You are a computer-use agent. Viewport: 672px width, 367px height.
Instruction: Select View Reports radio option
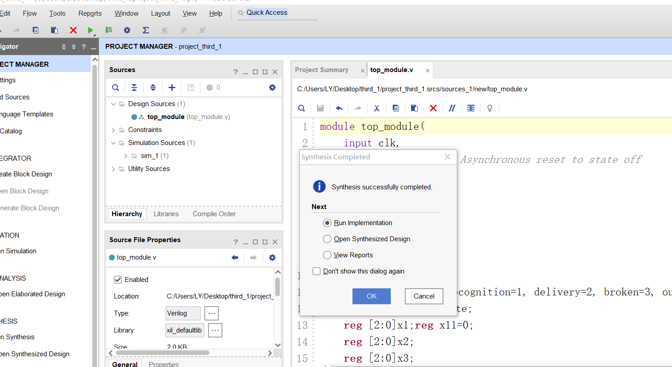click(x=327, y=255)
